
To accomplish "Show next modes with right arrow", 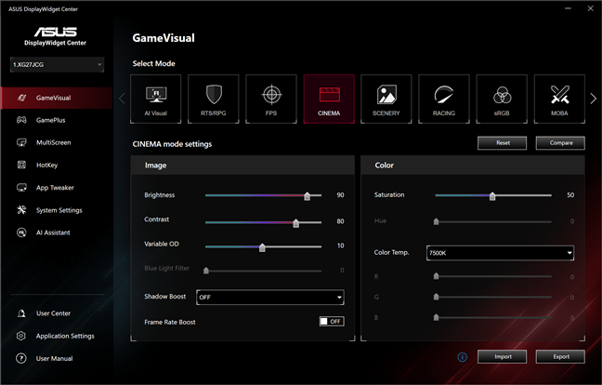I will 594,99.
